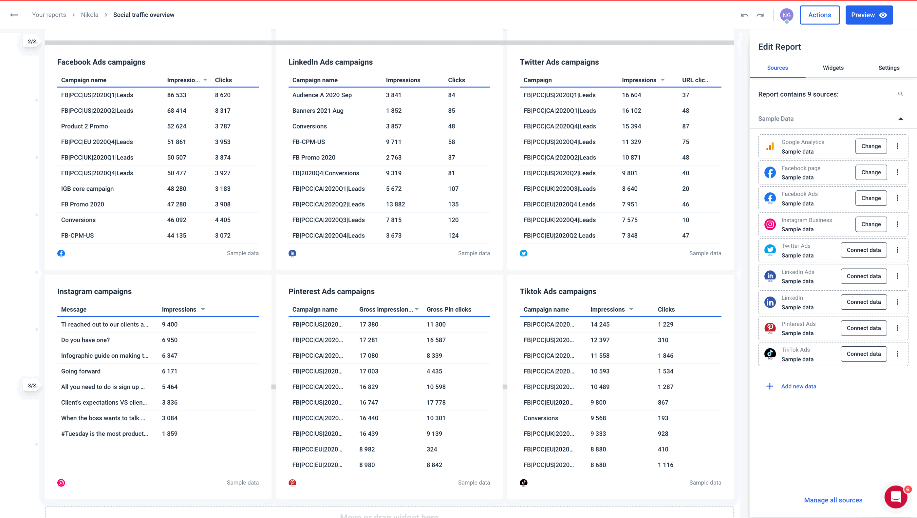
Task: Click the undo arrow in the top toolbar
Action: click(x=744, y=15)
